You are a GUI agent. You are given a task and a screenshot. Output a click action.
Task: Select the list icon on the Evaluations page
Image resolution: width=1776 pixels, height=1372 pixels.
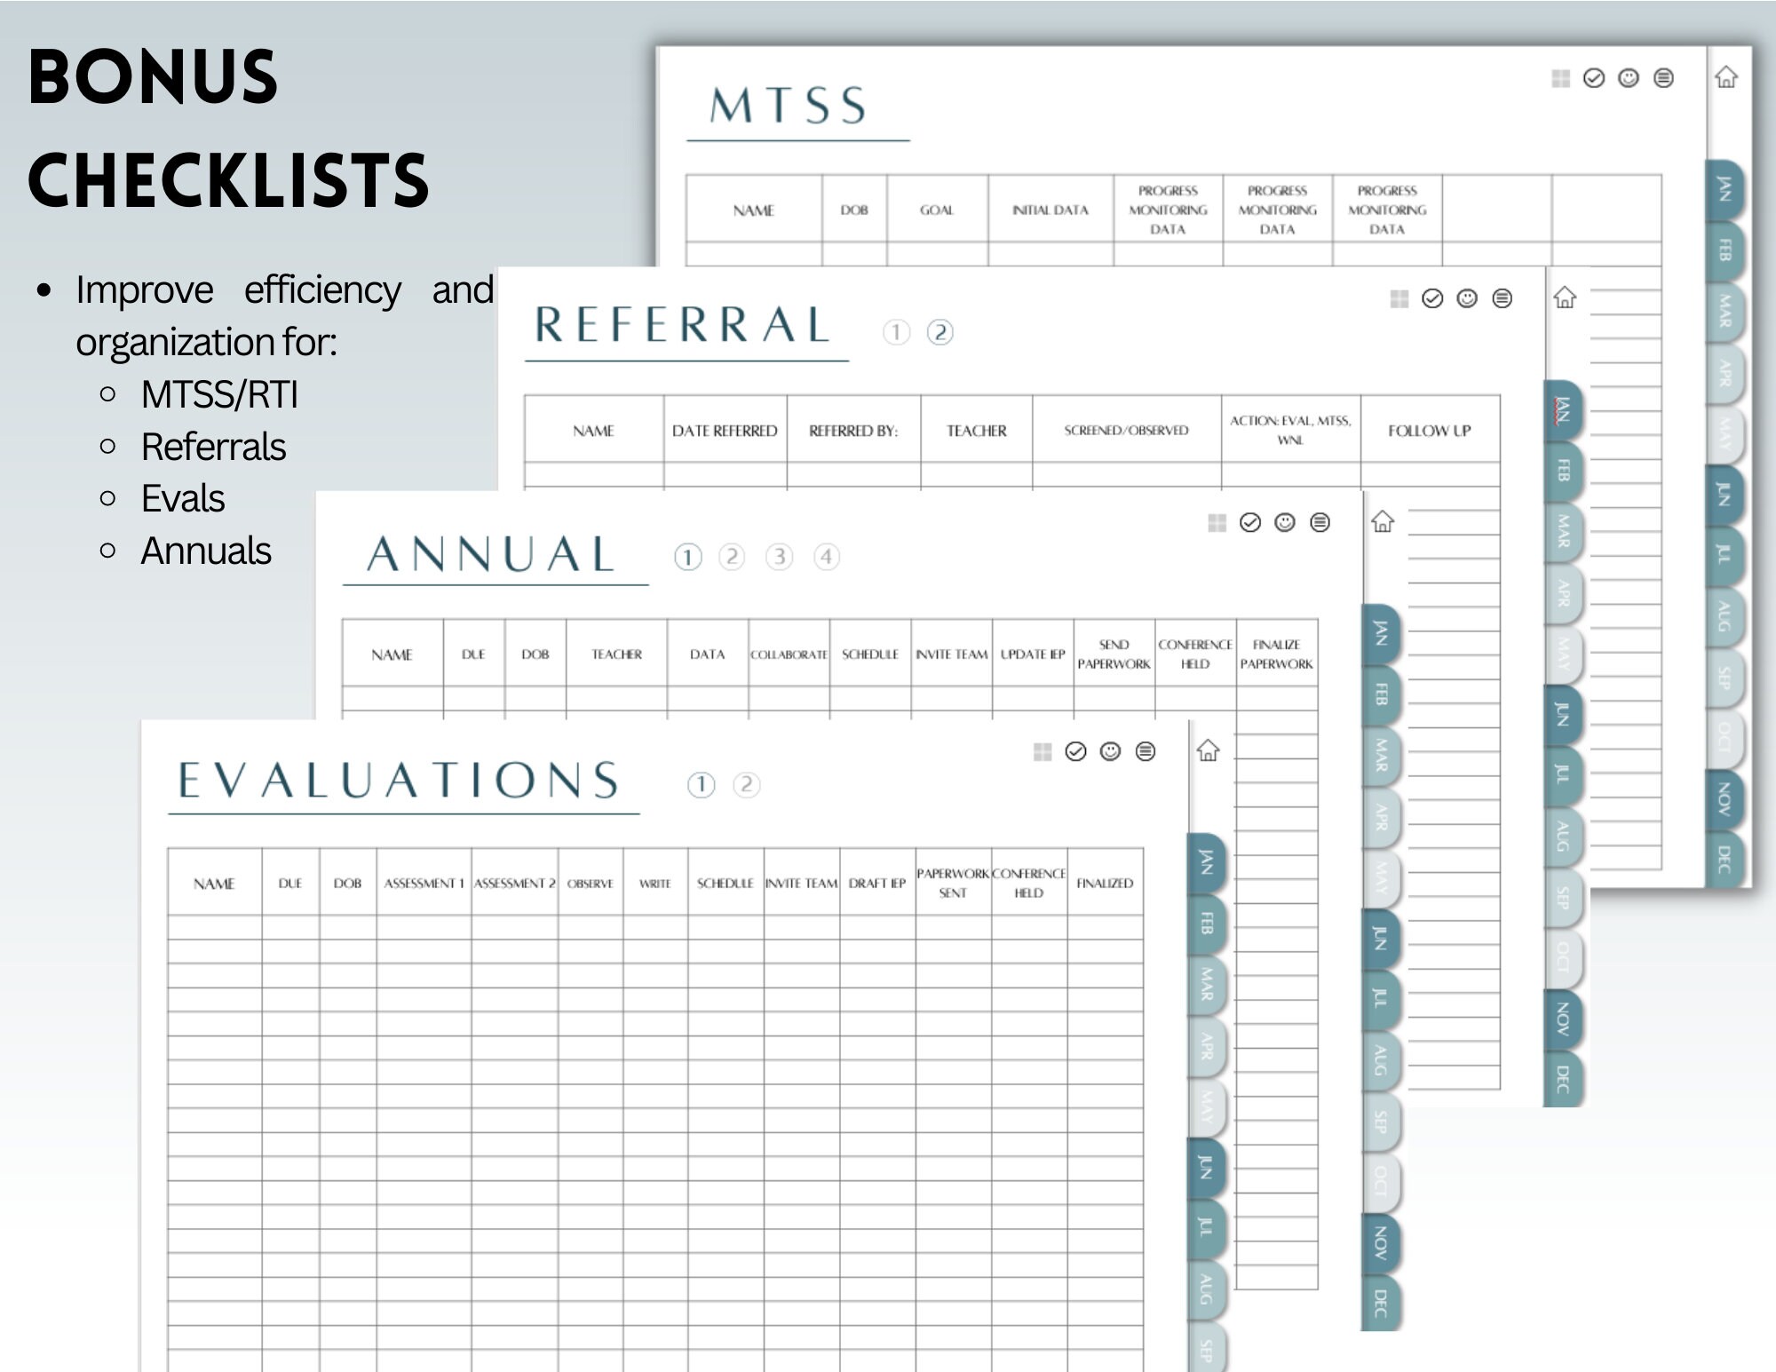click(1145, 750)
